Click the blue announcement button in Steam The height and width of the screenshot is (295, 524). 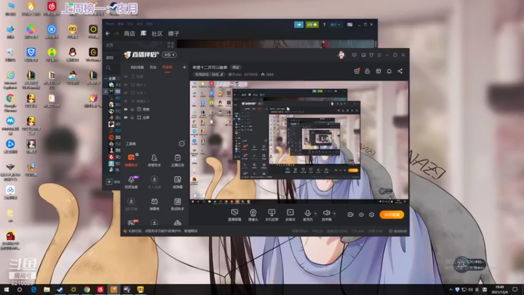pos(299,25)
